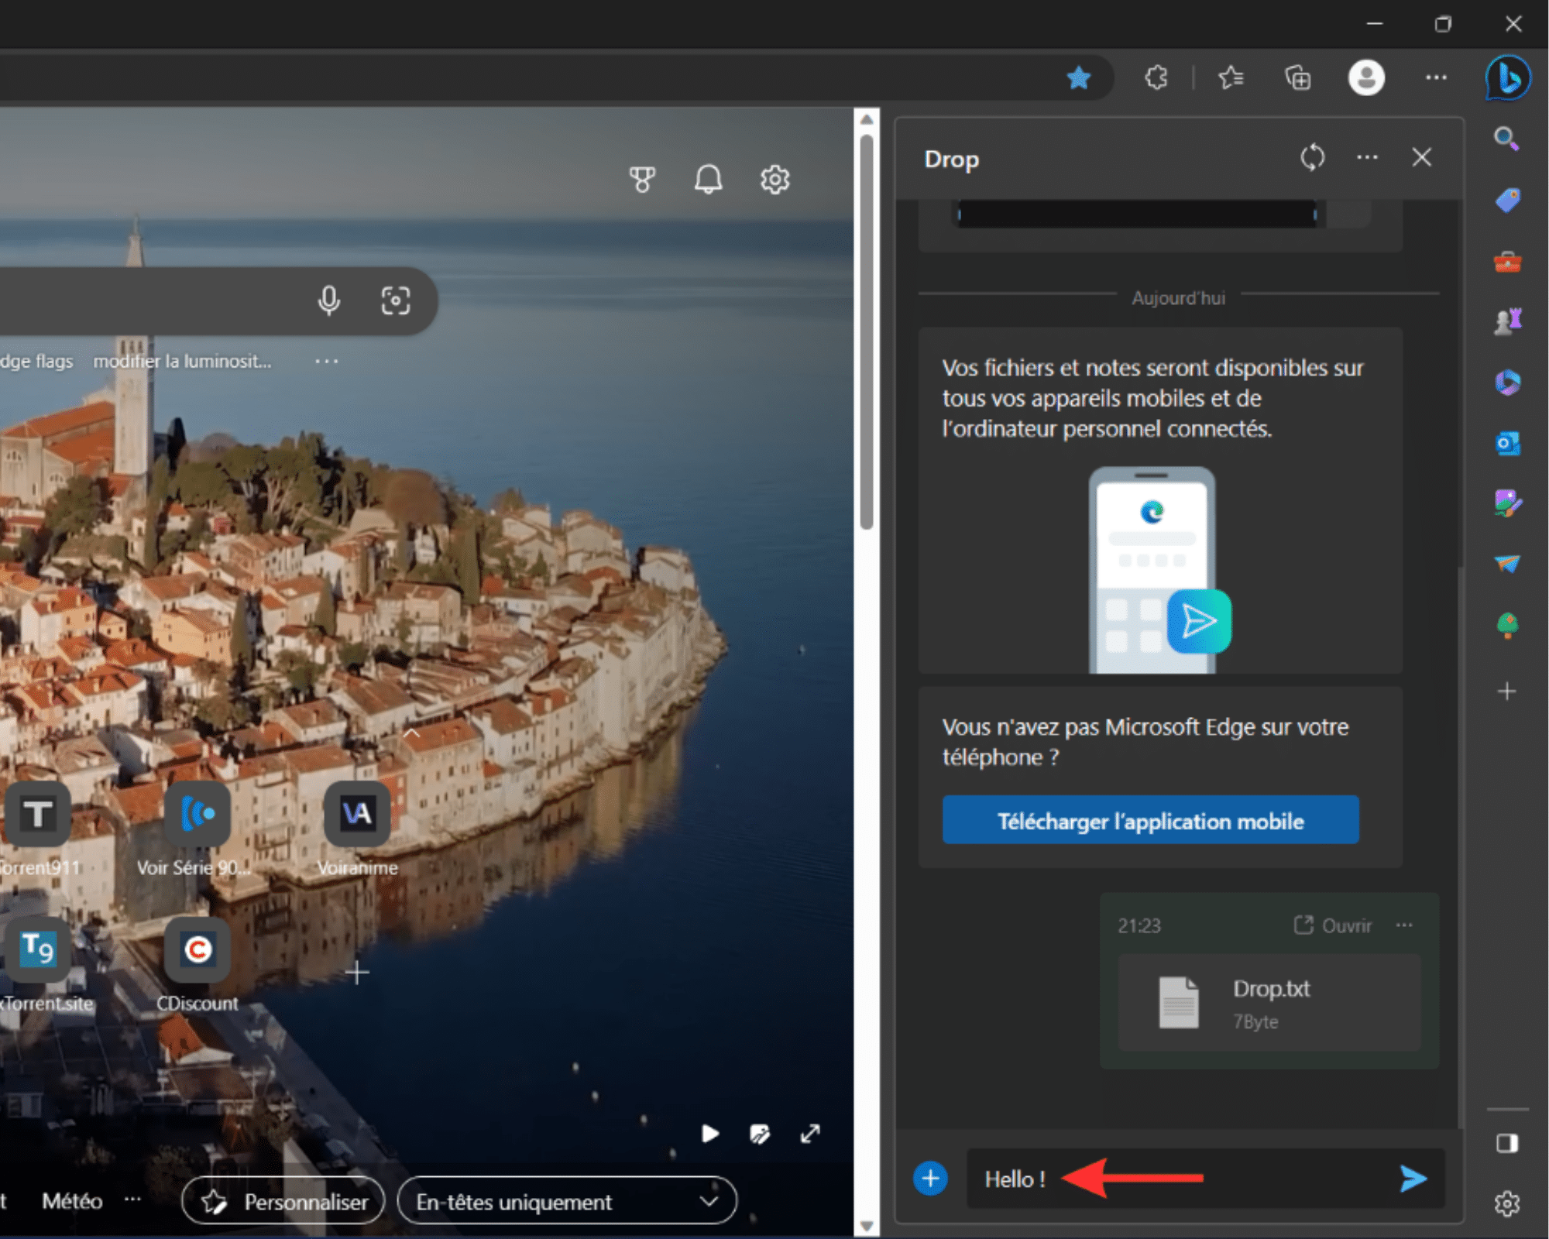Screen dimensions: 1549x1239
Task: Open the Extensions puzzle icon
Action: pos(1156,77)
